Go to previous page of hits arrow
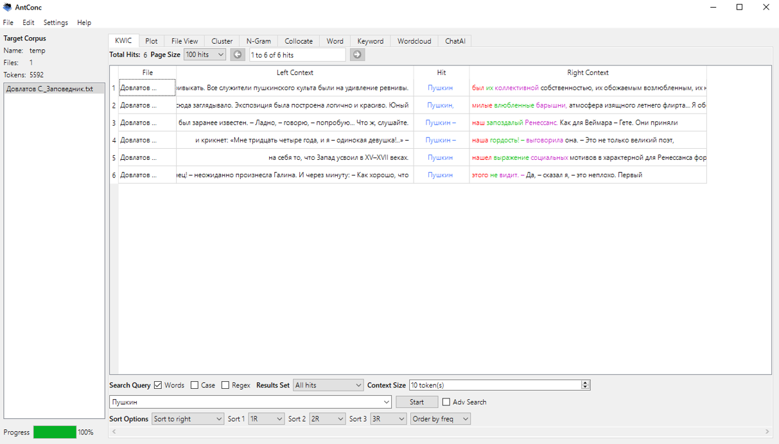 click(238, 55)
